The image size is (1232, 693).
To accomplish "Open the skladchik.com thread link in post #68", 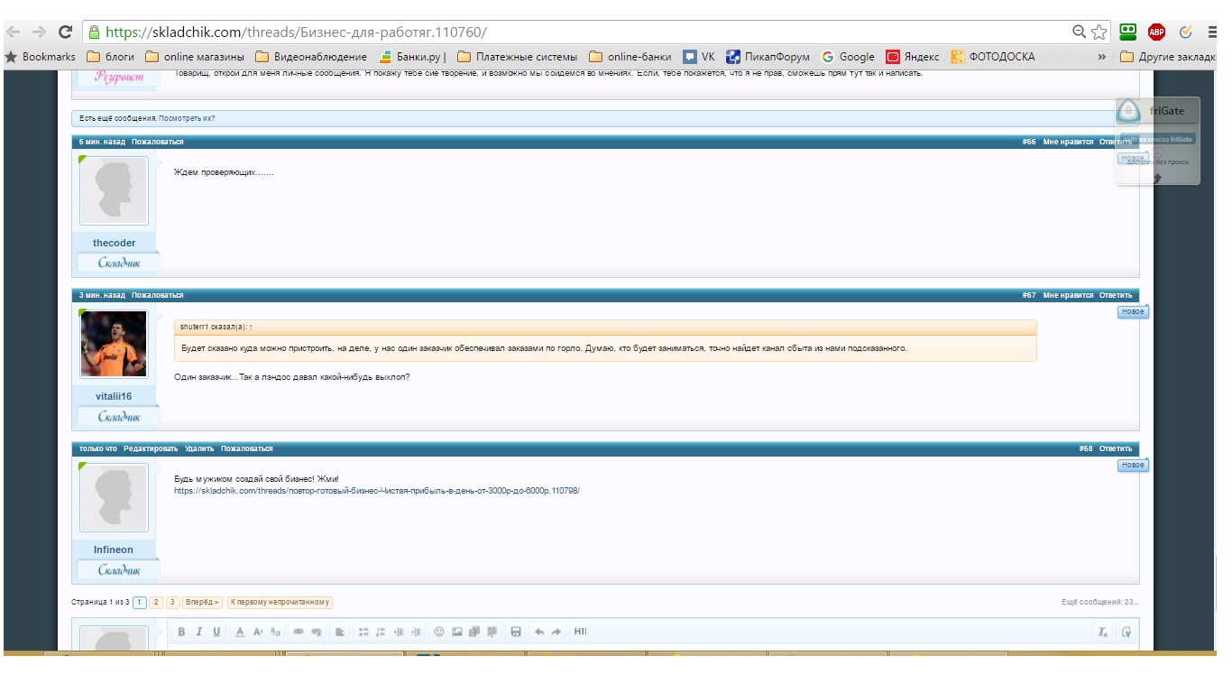I will coord(376,491).
